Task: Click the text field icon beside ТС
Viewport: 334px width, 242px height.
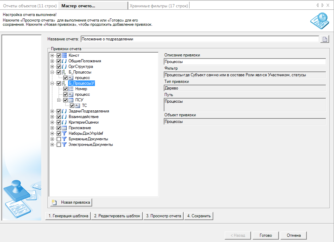Action: pyautogui.click(x=77, y=106)
